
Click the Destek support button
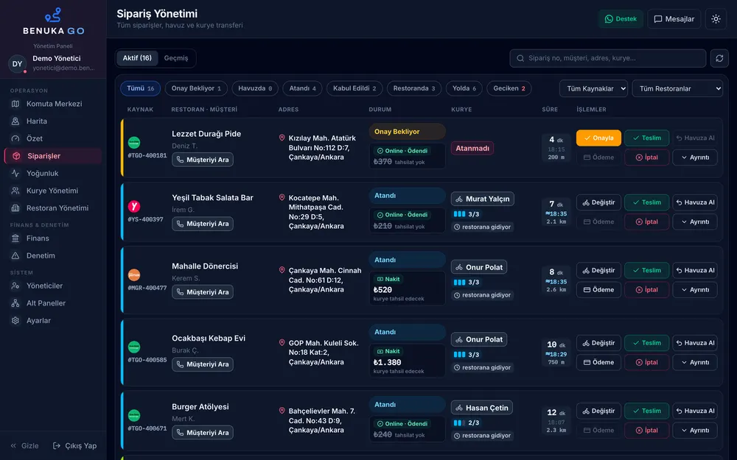click(x=621, y=19)
